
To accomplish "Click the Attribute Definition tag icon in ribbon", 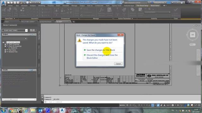I will (133, 10).
